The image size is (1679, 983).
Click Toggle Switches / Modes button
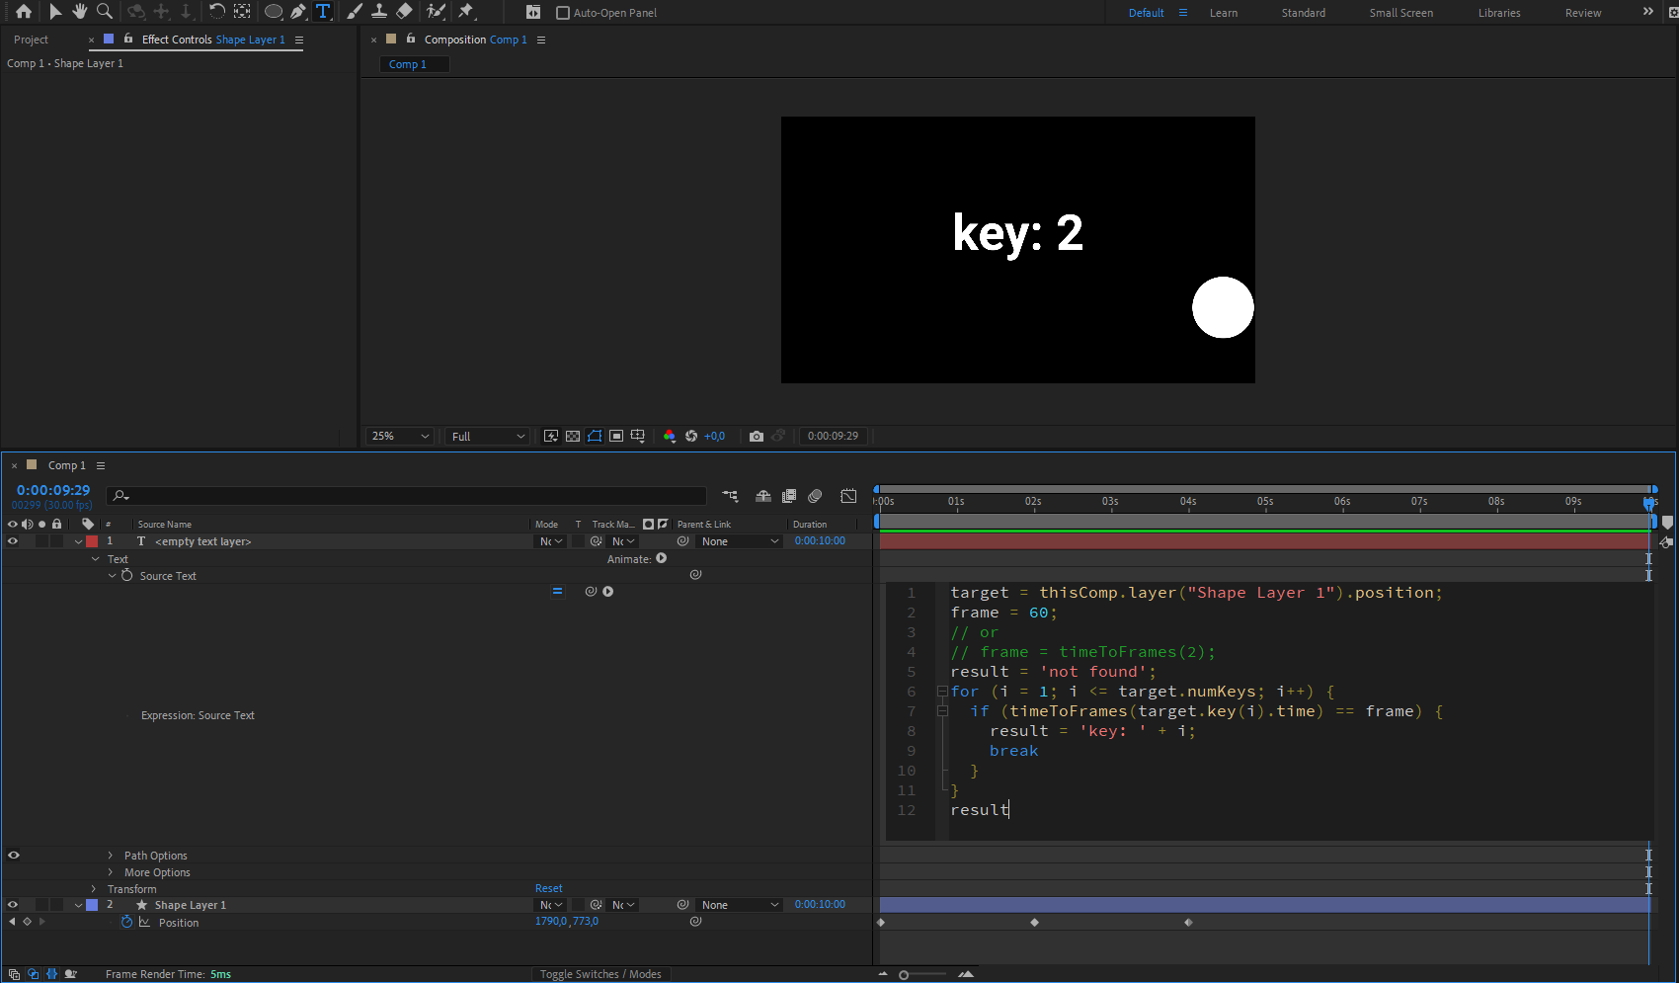pos(600,974)
